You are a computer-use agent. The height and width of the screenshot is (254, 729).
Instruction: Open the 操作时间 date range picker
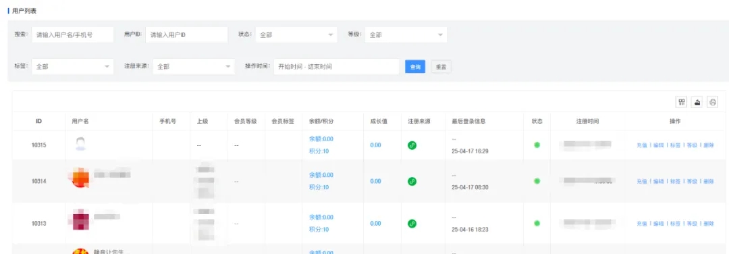336,66
